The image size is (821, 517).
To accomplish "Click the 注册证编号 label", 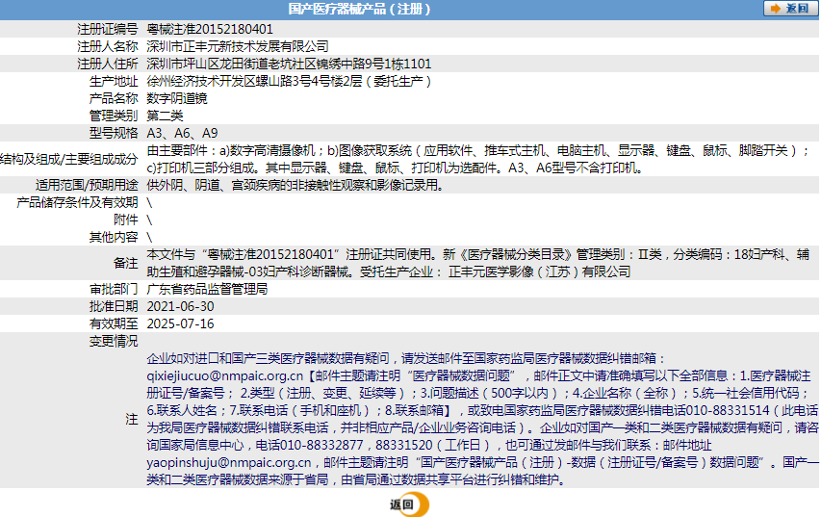I will 108,29.
